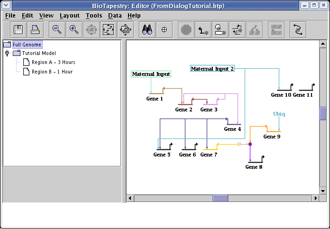Open the Layout menu

(69, 15)
